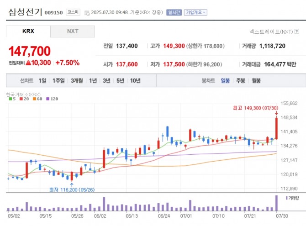This screenshot has width=306, height=226.
Task: Click the 삼성전기 stock name title
Action: [x=24, y=12]
